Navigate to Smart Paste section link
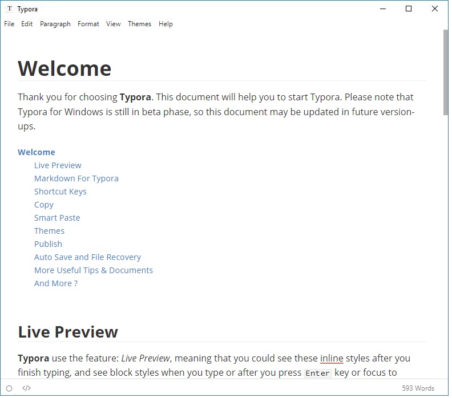This screenshot has height=398, width=452. (58, 219)
